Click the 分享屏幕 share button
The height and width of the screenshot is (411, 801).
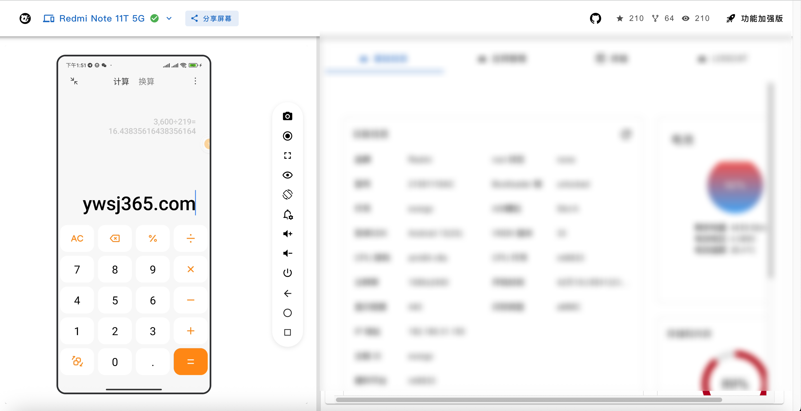[x=212, y=18]
